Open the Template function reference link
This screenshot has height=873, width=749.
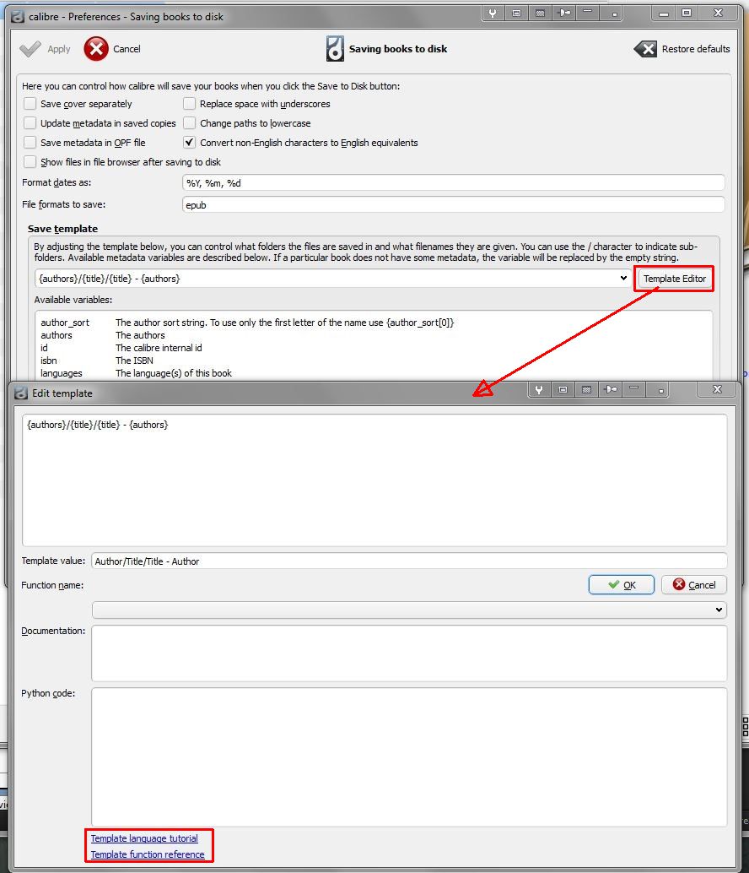[x=148, y=854]
